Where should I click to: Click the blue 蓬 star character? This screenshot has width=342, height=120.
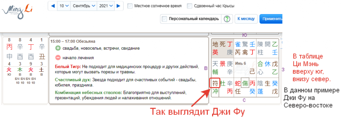pos(260,91)
